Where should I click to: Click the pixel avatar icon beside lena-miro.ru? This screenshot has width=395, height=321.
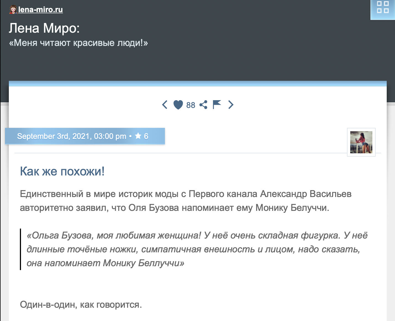click(x=13, y=9)
